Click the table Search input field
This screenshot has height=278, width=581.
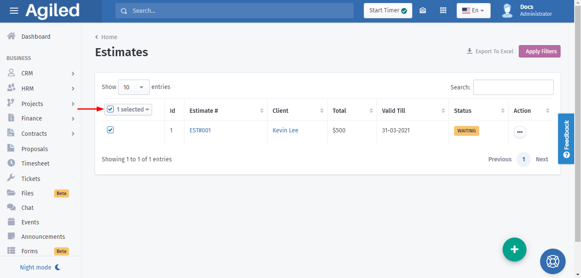(x=513, y=87)
